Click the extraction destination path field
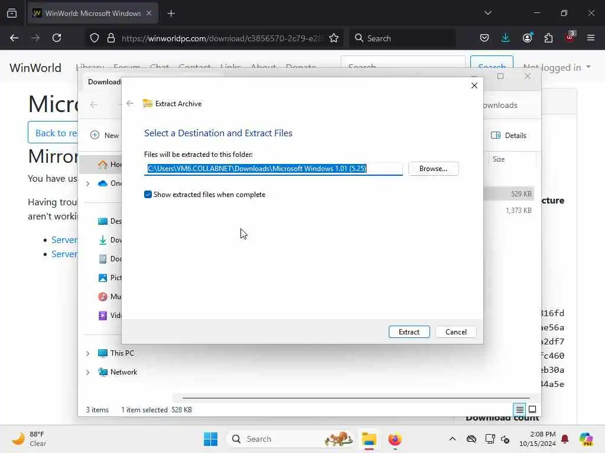605x453 pixels. pyautogui.click(x=273, y=169)
